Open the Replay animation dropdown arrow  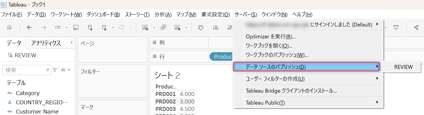click(x=66, y=28)
